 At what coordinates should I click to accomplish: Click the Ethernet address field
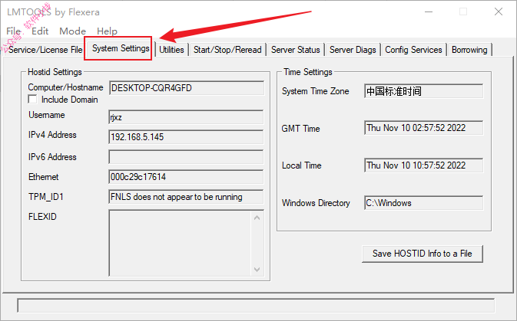(x=187, y=177)
